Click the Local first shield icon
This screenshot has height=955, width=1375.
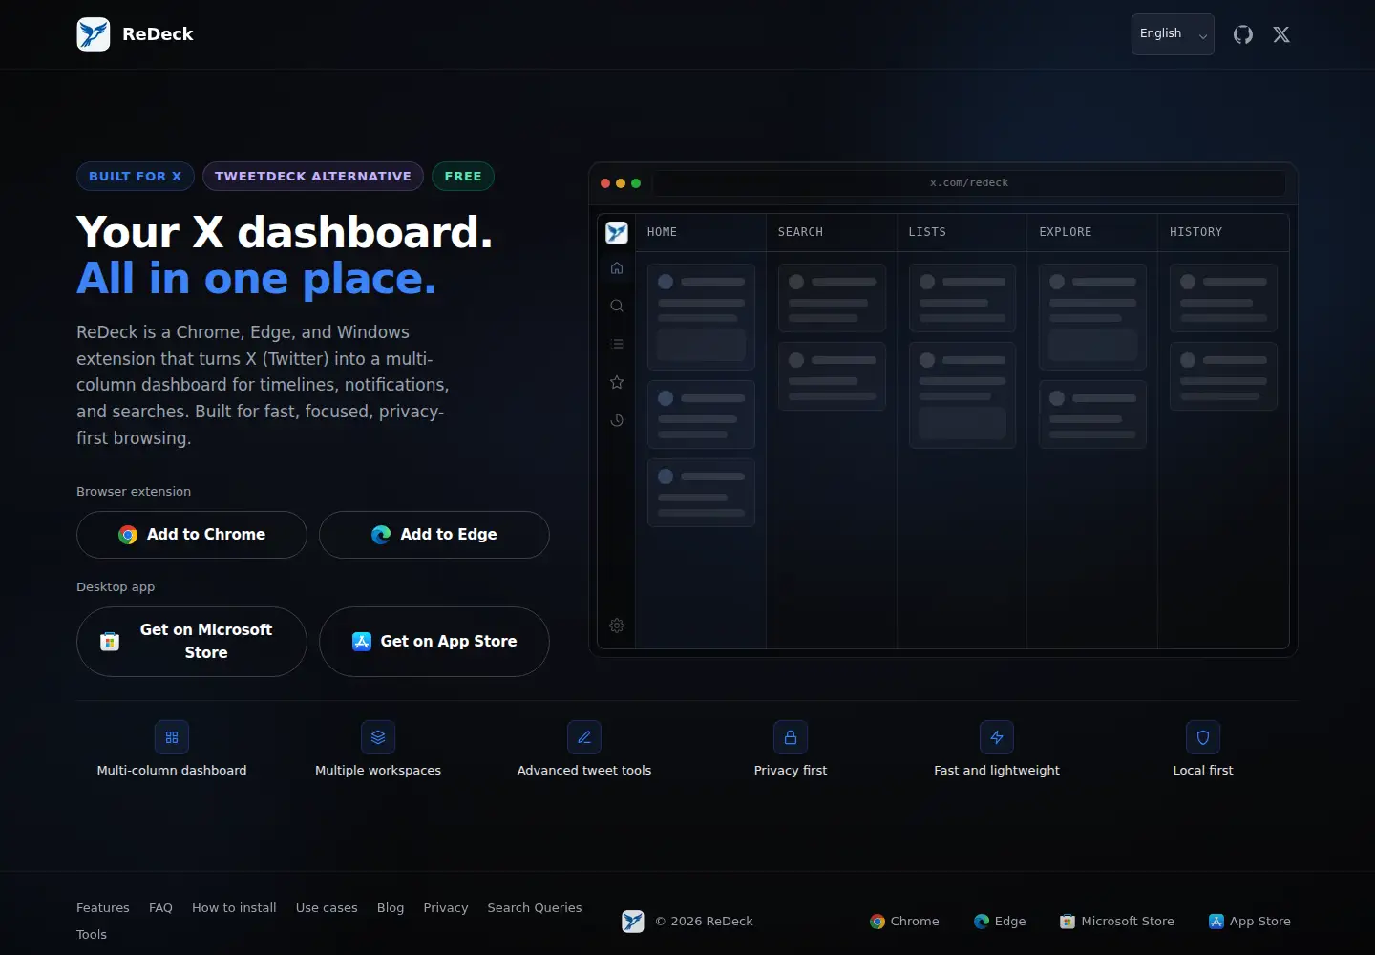click(x=1203, y=737)
